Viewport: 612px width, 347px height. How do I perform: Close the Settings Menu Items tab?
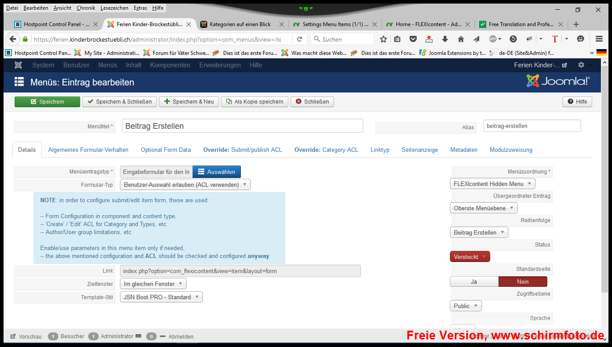(x=375, y=24)
